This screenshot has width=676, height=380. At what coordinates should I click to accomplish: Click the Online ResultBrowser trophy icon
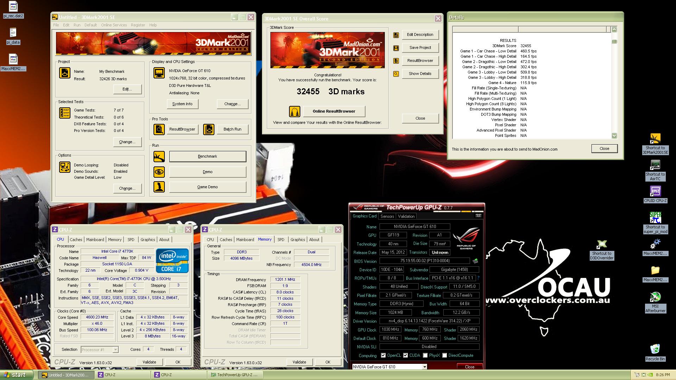(x=294, y=112)
